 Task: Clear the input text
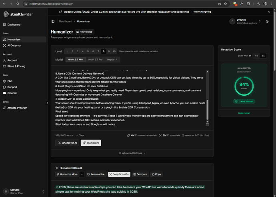pyautogui.click(x=80, y=136)
